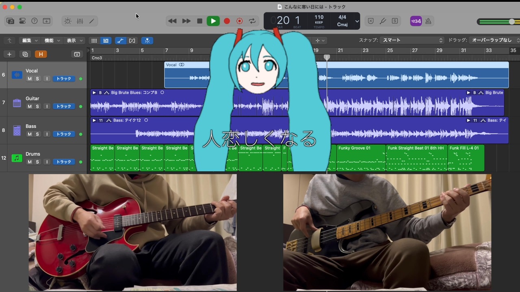520x292 pixels.
Task: Solo the Guitar track
Action: [x=37, y=106]
